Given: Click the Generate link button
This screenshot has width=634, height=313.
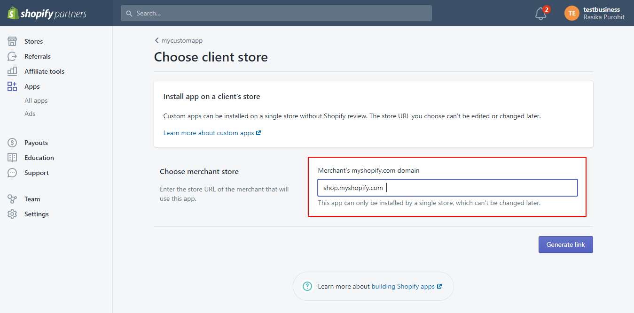Looking at the screenshot, I should click(x=566, y=244).
